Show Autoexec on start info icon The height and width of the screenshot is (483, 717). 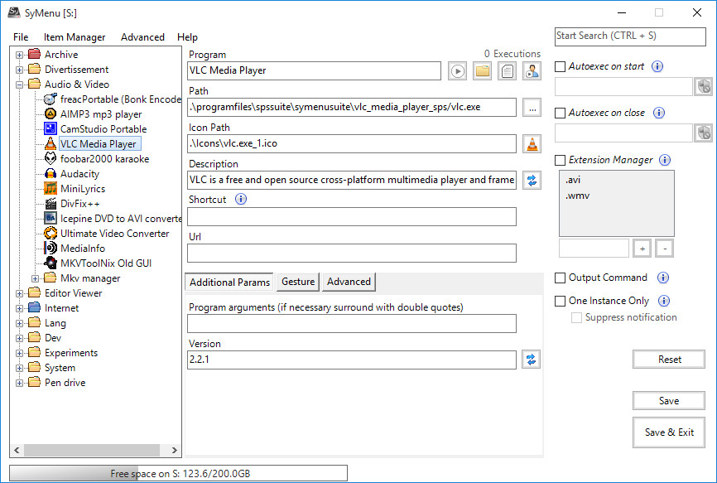pyautogui.click(x=657, y=66)
